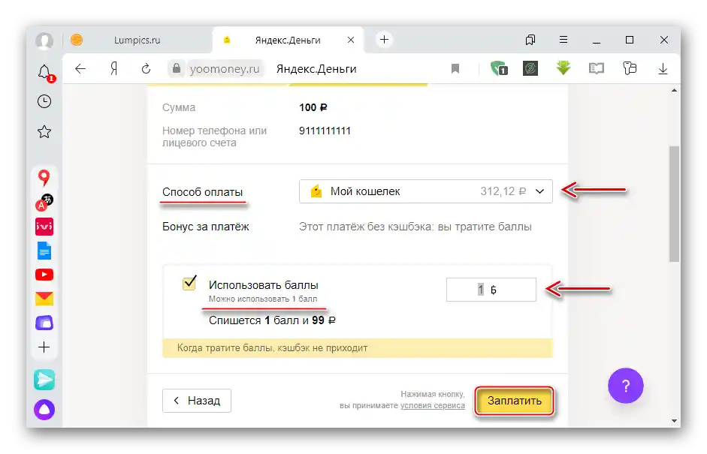Open a new tab with plus
This screenshot has width=707, height=454.
384,40
